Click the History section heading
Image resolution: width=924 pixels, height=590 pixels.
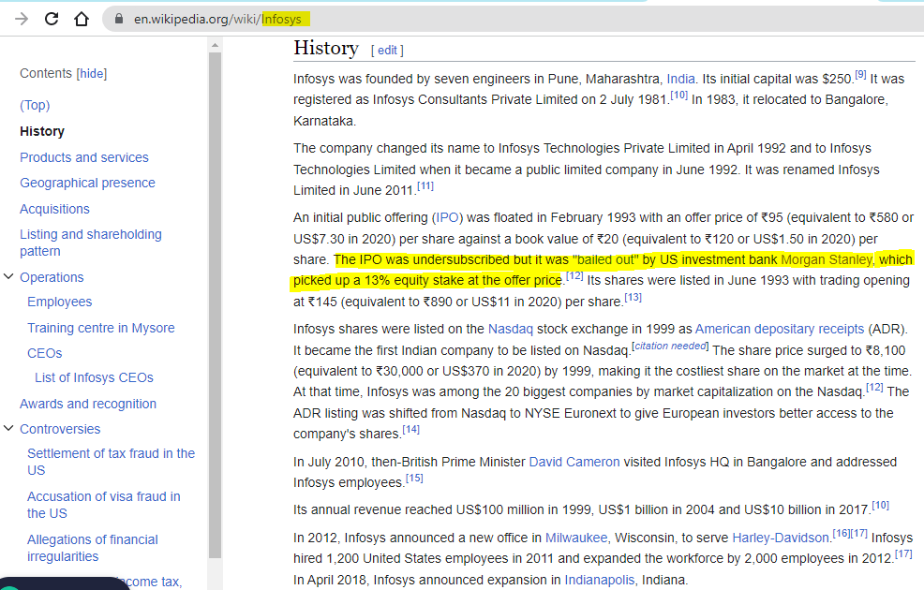(x=326, y=49)
